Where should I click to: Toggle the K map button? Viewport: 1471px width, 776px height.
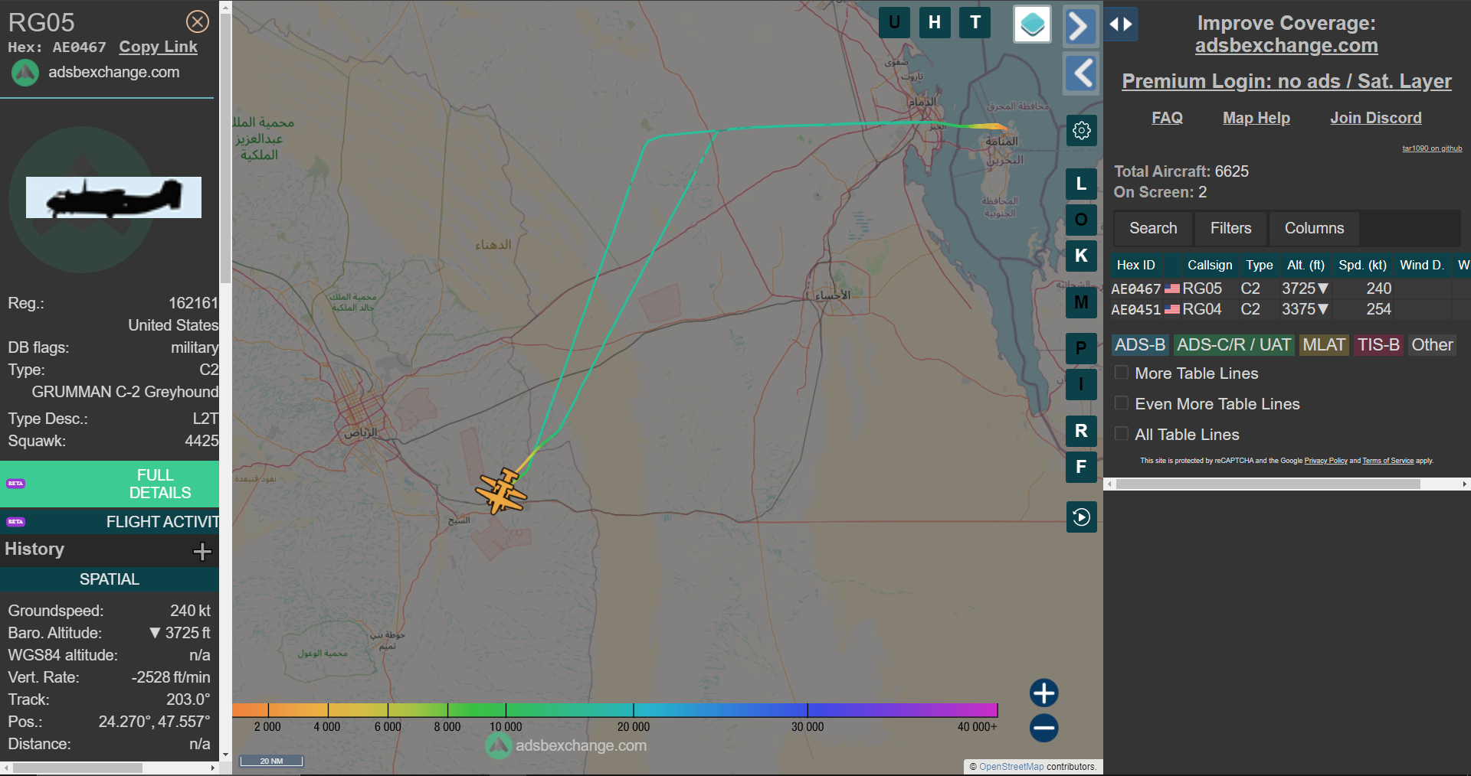[1081, 256]
